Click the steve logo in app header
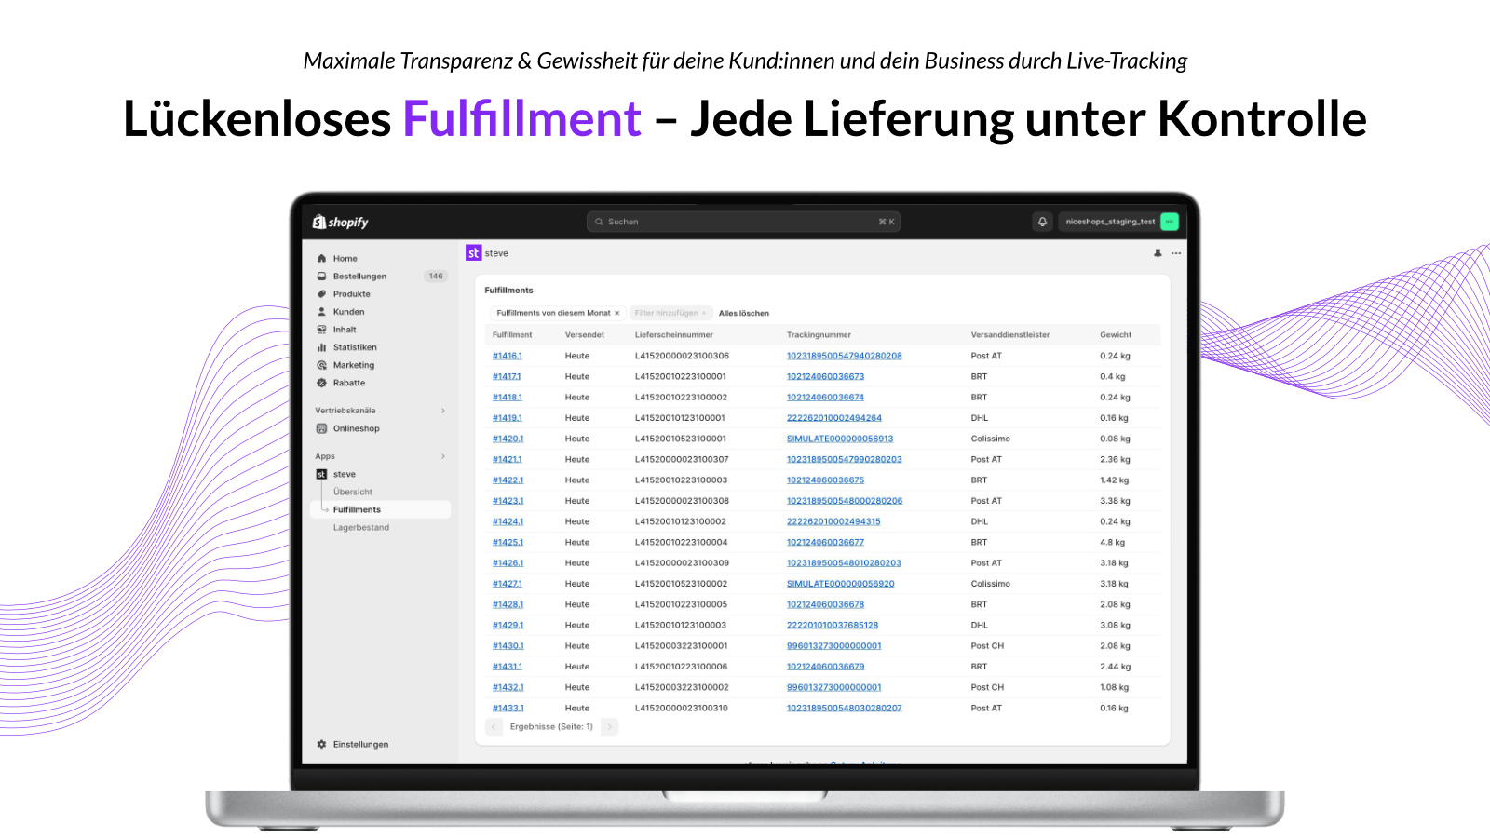 (x=473, y=253)
